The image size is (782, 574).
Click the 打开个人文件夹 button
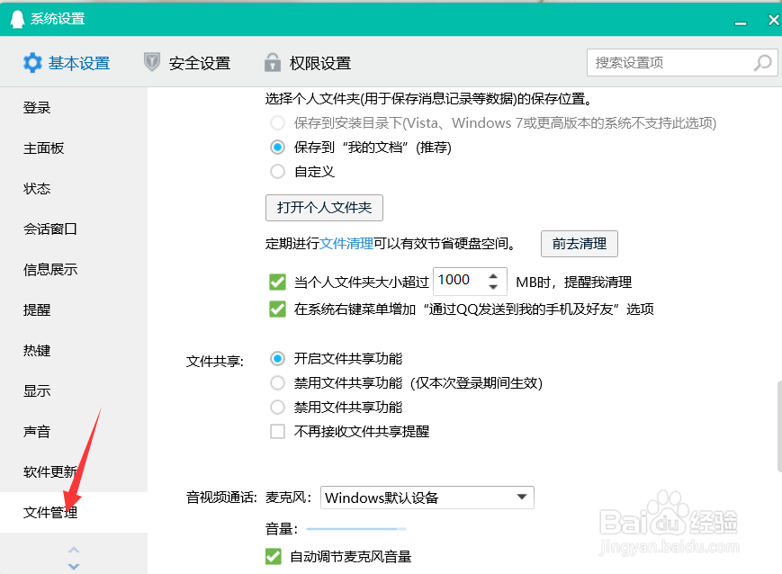point(324,208)
